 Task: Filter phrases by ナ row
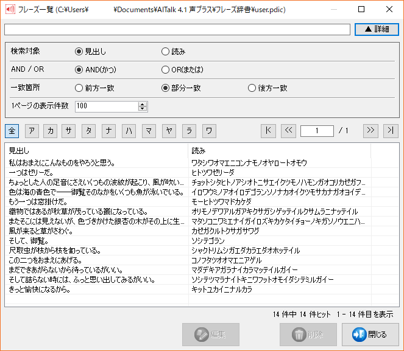(x=108, y=131)
